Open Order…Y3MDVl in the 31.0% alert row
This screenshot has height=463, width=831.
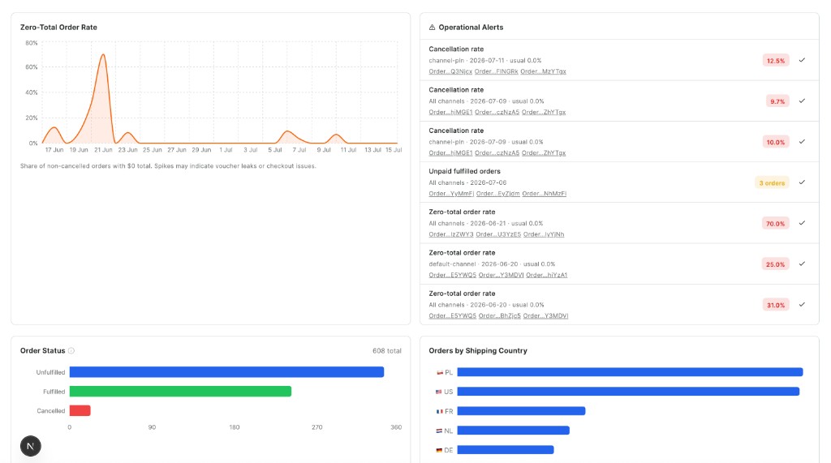[546, 315]
